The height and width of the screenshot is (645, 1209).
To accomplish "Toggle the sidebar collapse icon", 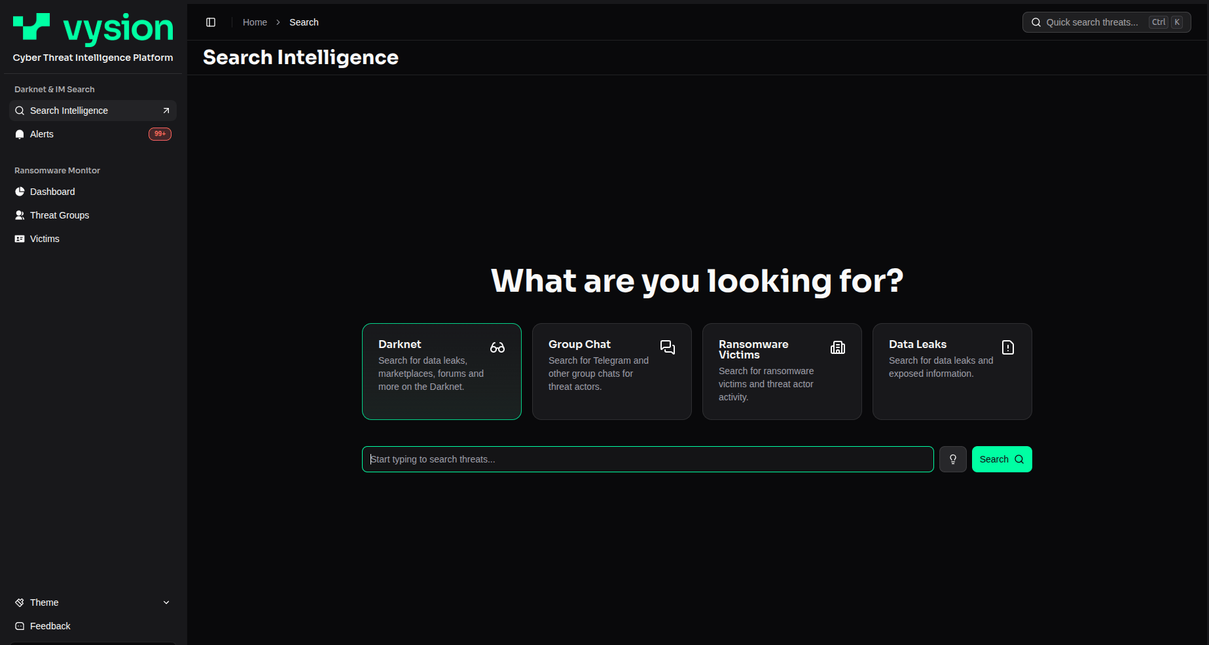I will (211, 22).
